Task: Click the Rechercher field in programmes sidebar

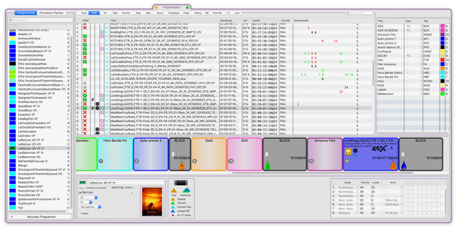Action: [40, 21]
